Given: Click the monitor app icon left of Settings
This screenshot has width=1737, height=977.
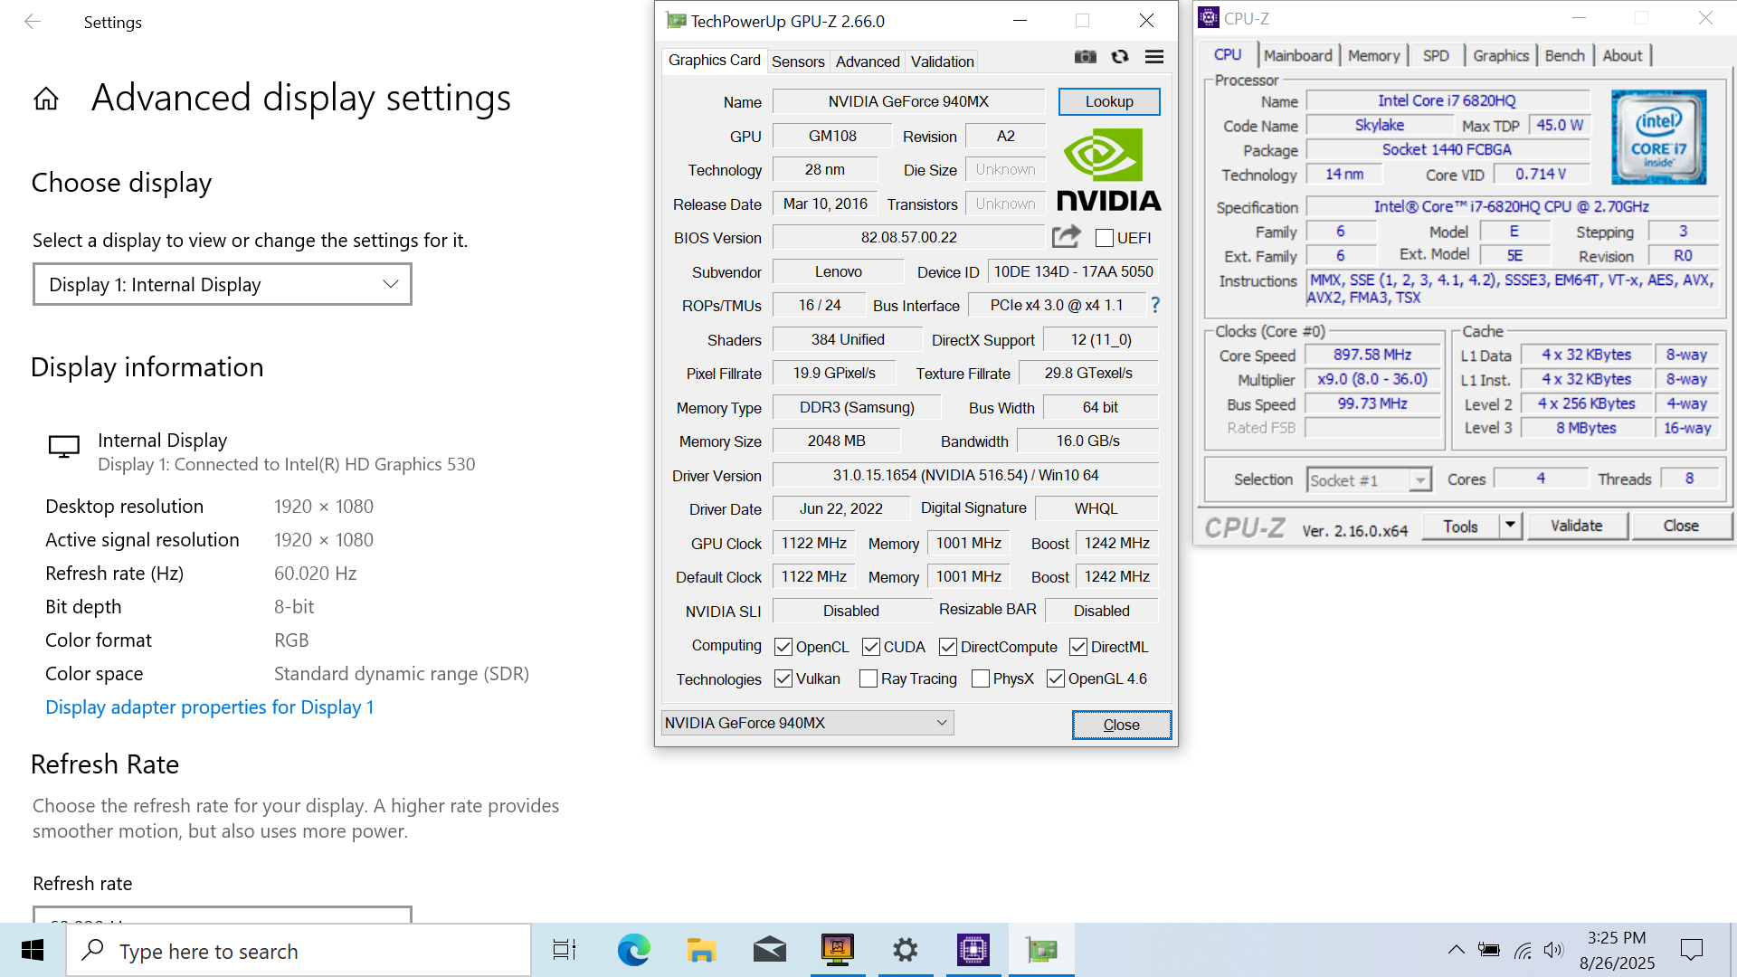Looking at the screenshot, I should 837,950.
